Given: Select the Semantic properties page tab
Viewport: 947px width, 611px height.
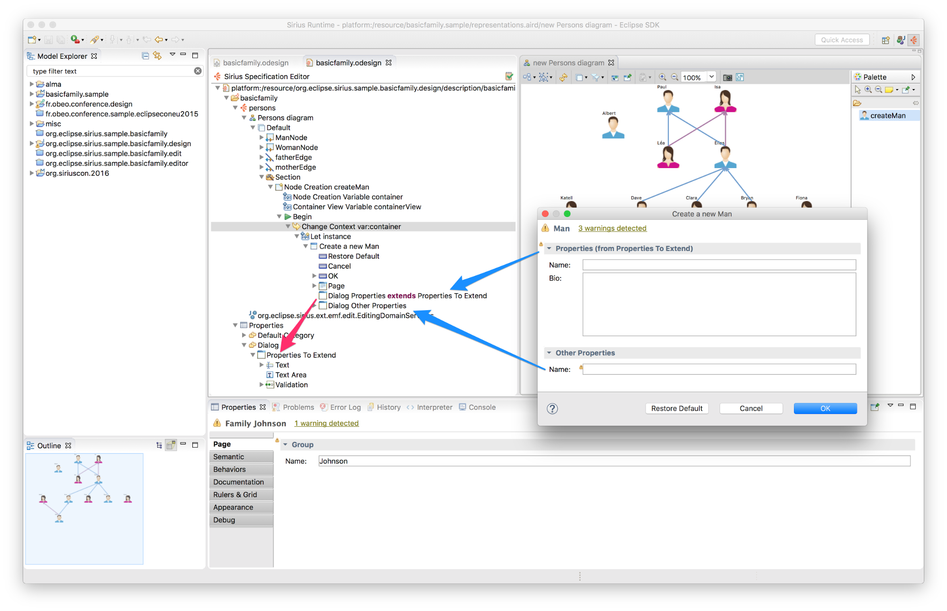Looking at the screenshot, I should point(241,457).
